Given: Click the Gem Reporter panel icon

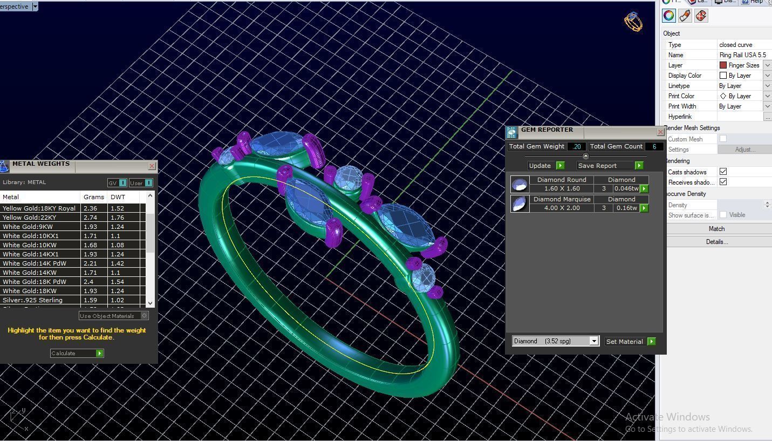Looking at the screenshot, I should point(511,132).
